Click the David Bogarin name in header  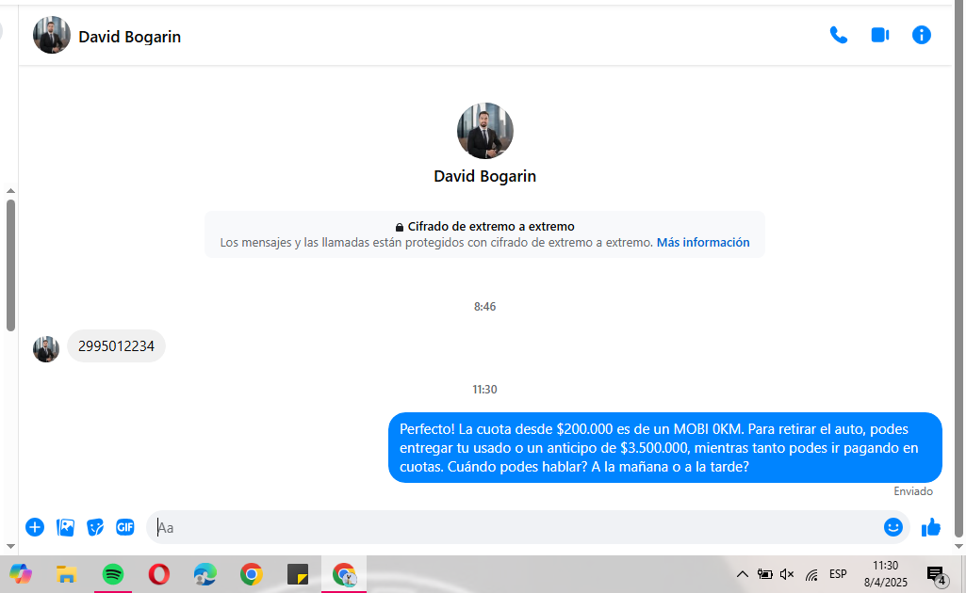[x=129, y=37]
